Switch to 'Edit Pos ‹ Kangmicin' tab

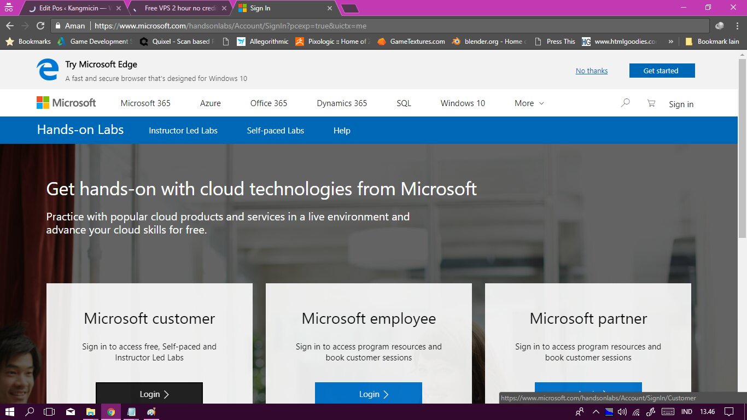(x=74, y=8)
